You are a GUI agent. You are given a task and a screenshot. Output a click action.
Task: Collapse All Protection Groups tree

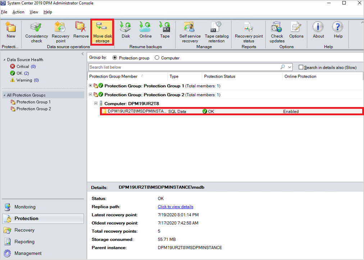[4, 95]
